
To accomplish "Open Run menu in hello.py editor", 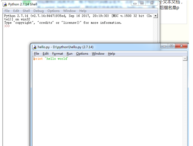I will [x=69, y=54].
